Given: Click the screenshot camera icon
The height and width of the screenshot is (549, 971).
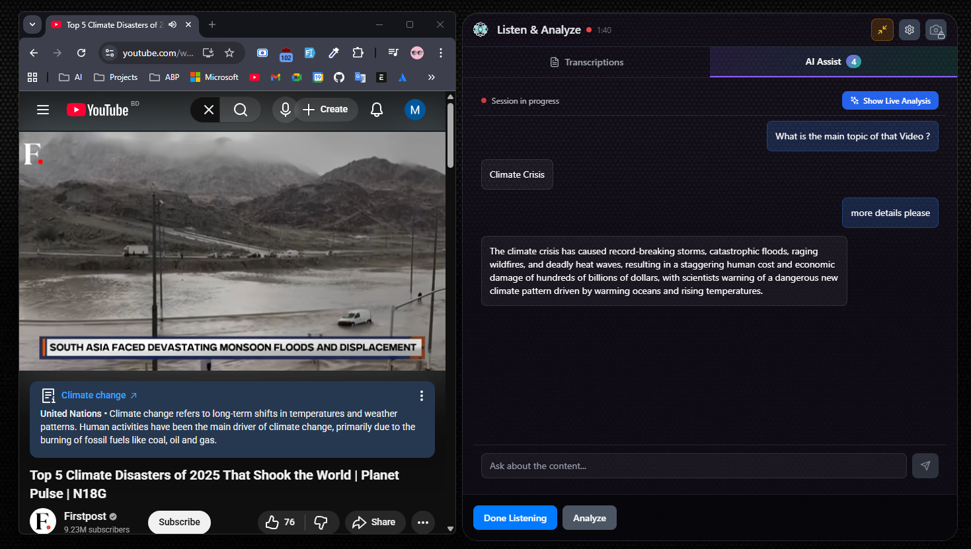Looking at the screenshot, I should [936, 30].
